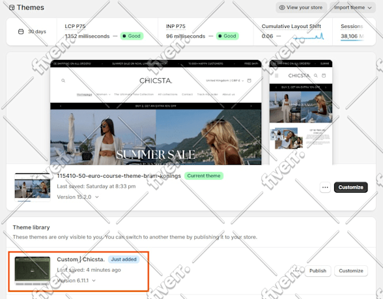Click Homepage menu item in preview
The height and width of the screenshot is (299, 383).
pos(84,94)
